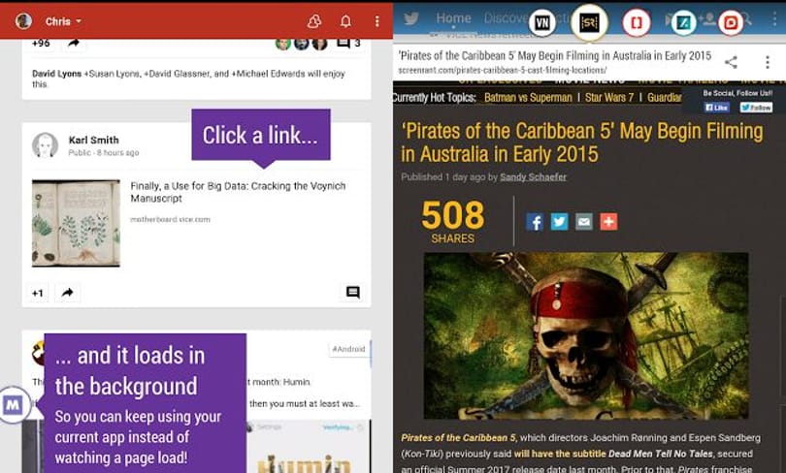
Task: Open the #Android hashtag tag
Action: [348, 349]
